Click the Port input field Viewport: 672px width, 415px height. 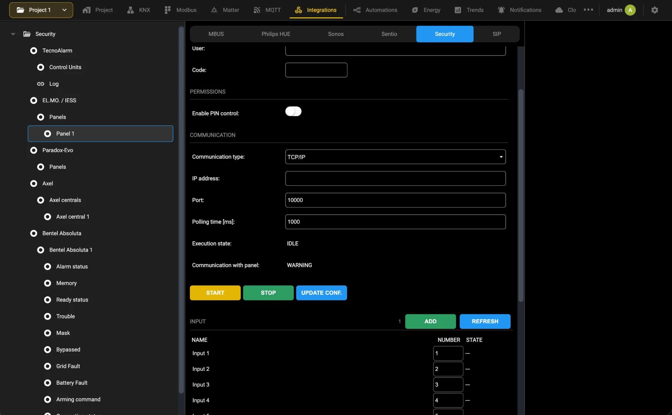coord(395,200)
